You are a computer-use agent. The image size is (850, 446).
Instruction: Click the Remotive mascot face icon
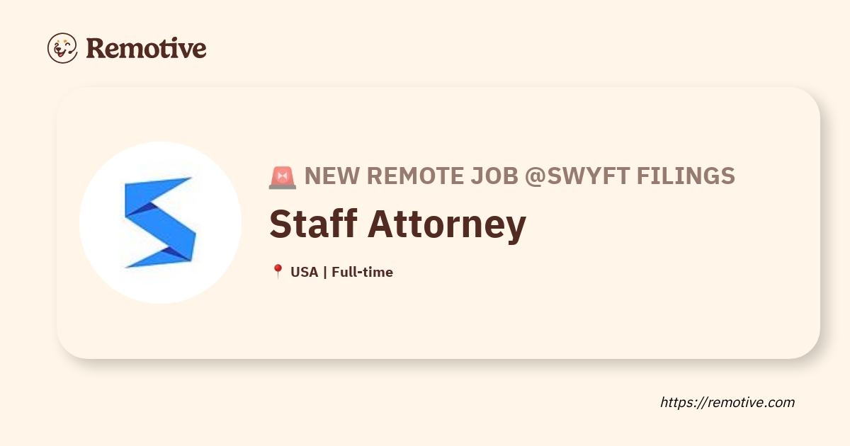(62, 48)
